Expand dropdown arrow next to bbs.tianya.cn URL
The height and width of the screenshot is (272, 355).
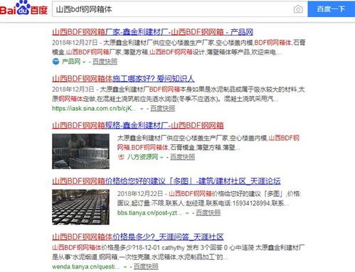[x=187, y=213]
